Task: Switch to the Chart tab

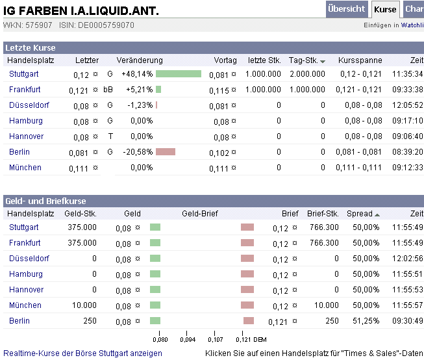Action: pyautogui.click(x=414, y=9)
